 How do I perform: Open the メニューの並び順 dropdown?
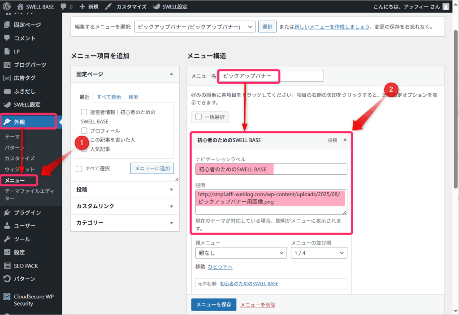click(x=318, y=253)
